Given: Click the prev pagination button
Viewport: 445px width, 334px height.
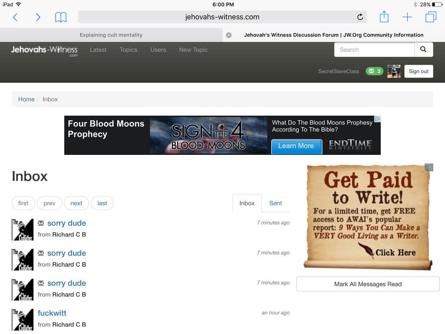Looking at the screenshot, I should [x=50, y=203].
